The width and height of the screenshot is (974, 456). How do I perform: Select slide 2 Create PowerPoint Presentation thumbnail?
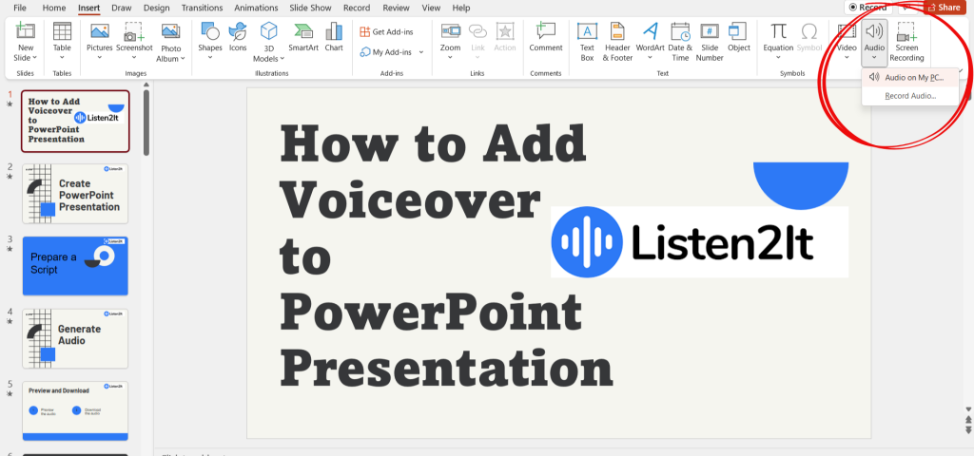75,194
